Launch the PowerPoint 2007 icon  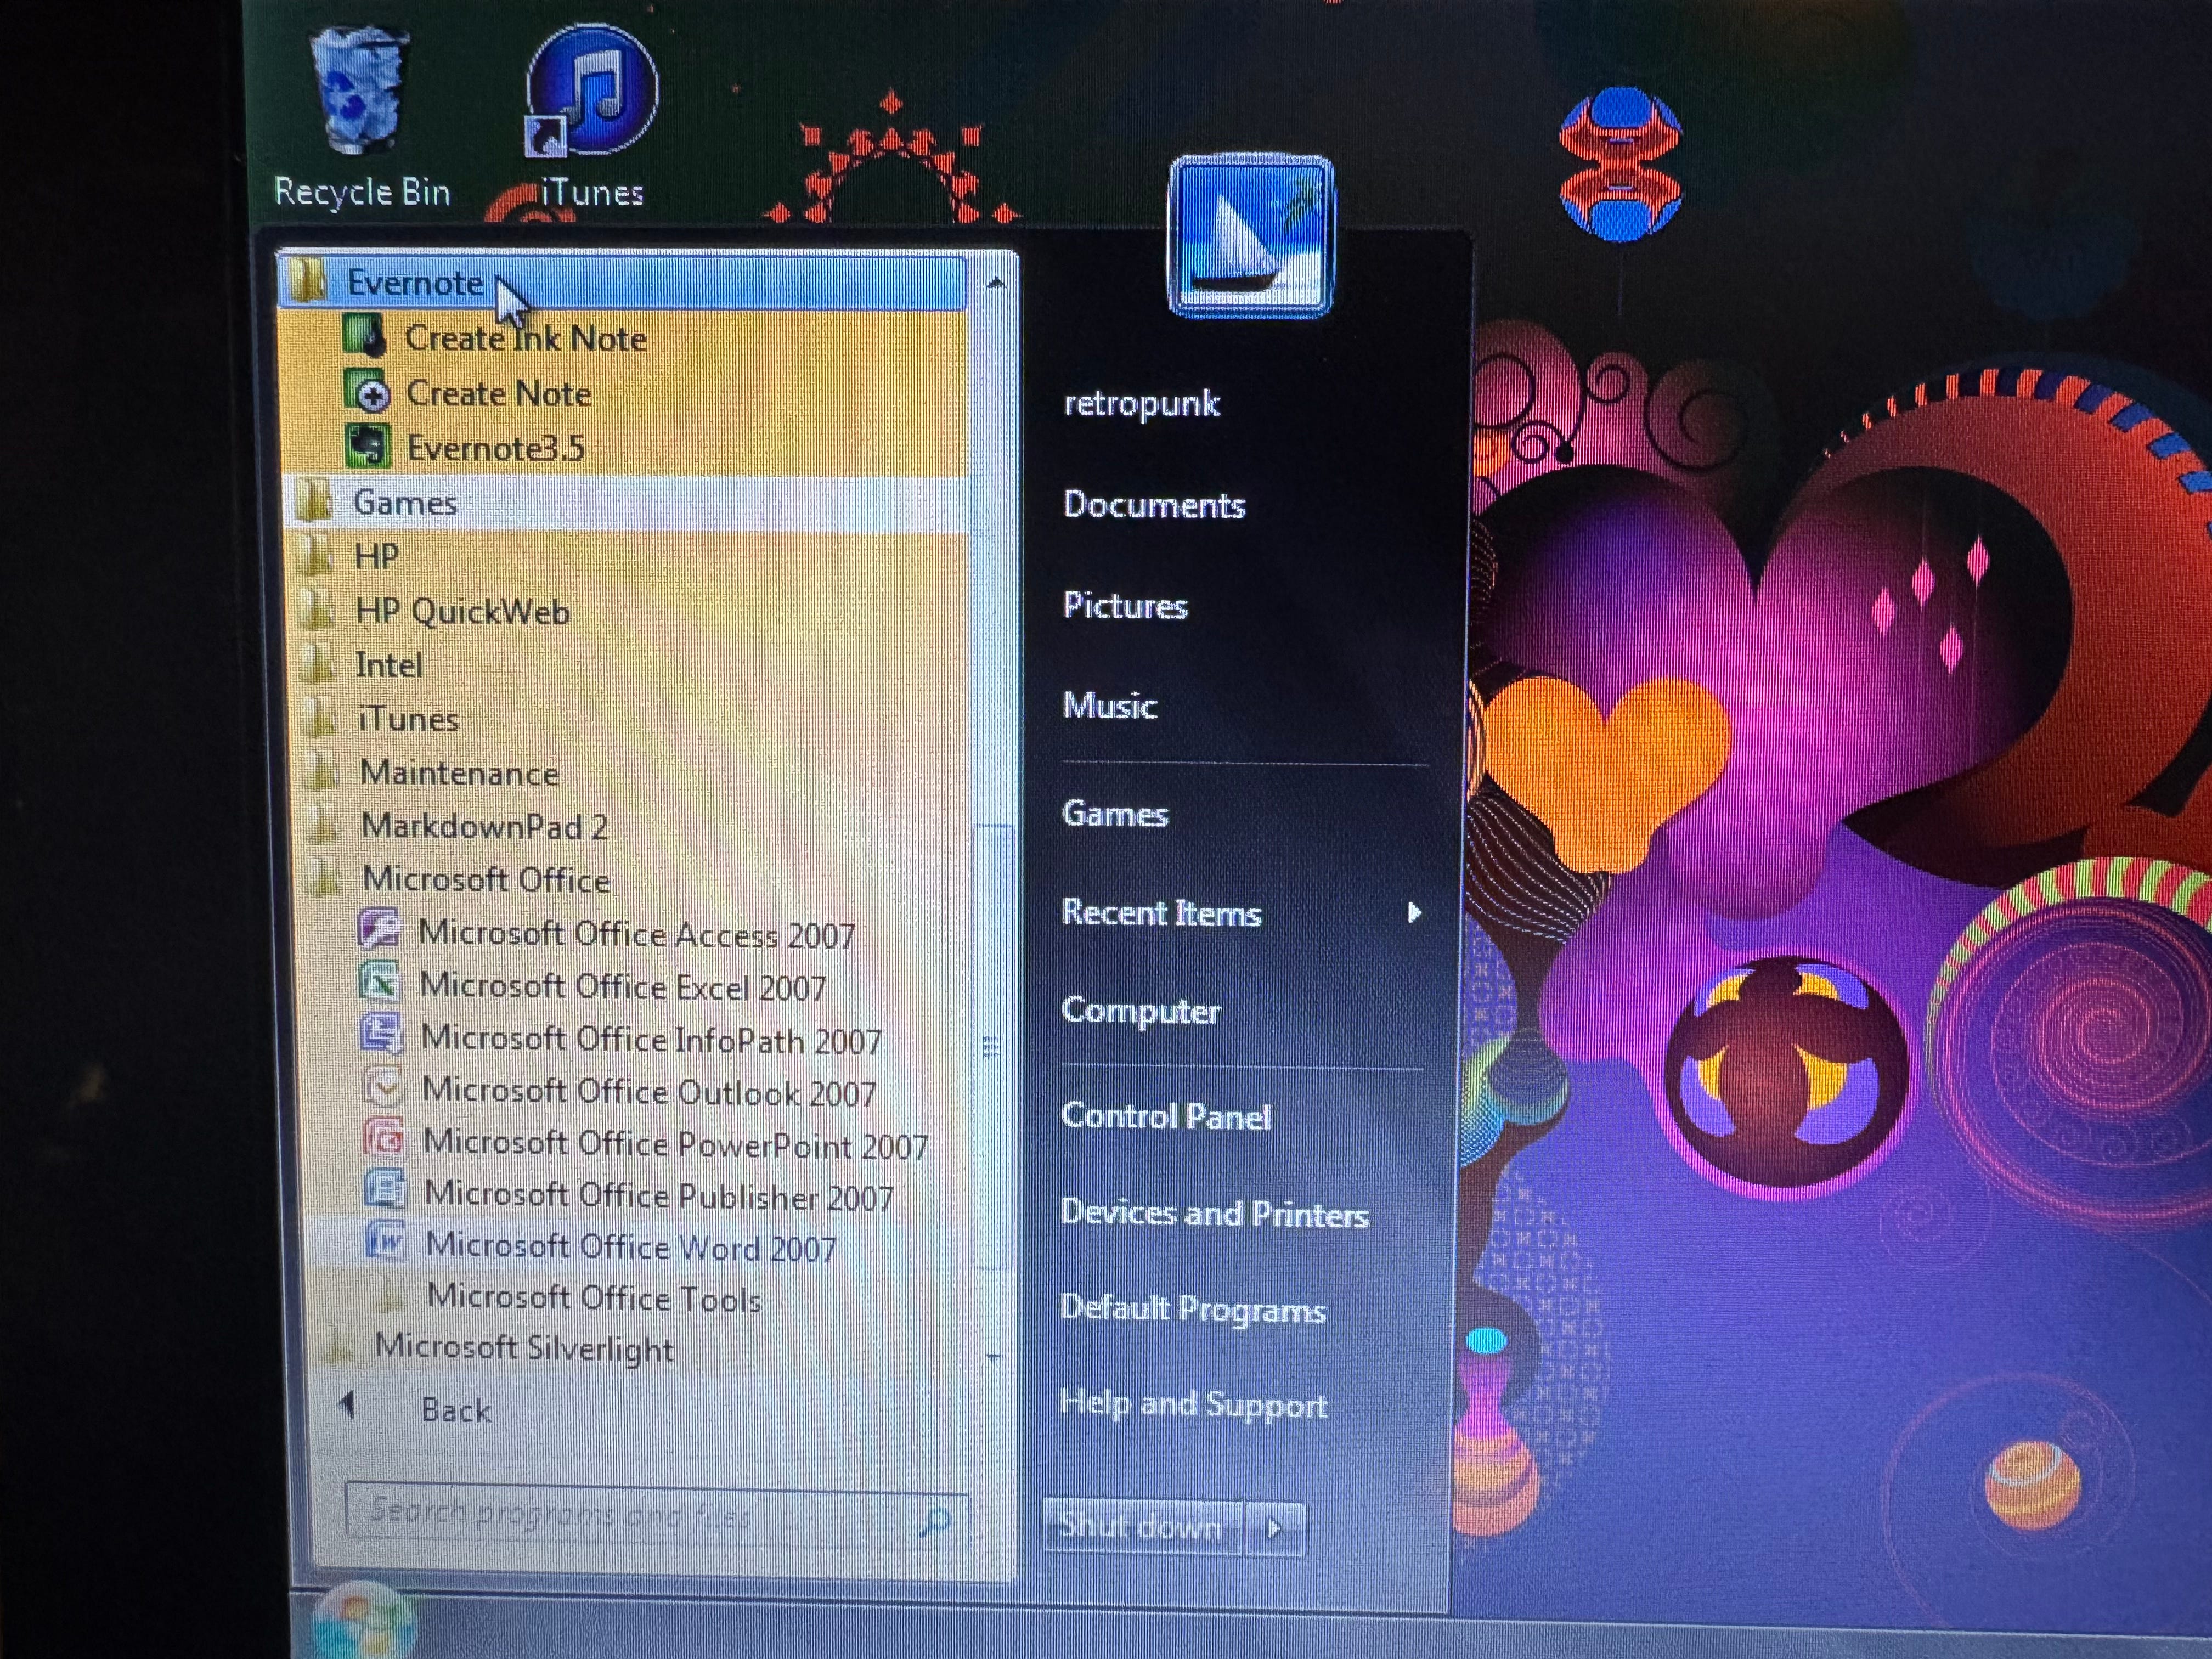(x=385, y=1139)
